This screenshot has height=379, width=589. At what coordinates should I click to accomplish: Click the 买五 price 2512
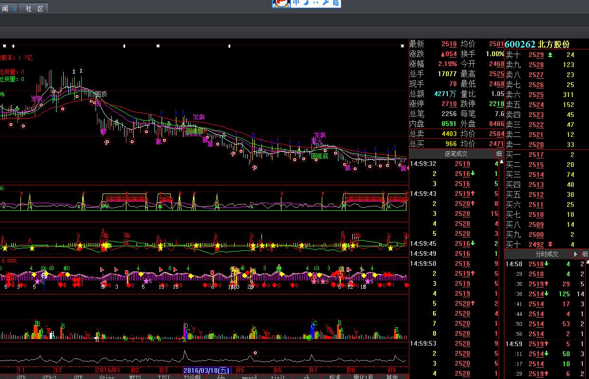click(x=536, y=194)
